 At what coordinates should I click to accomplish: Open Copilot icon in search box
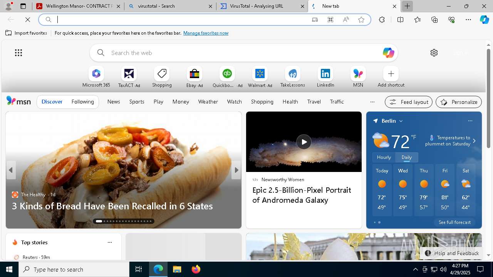(388, 53)
